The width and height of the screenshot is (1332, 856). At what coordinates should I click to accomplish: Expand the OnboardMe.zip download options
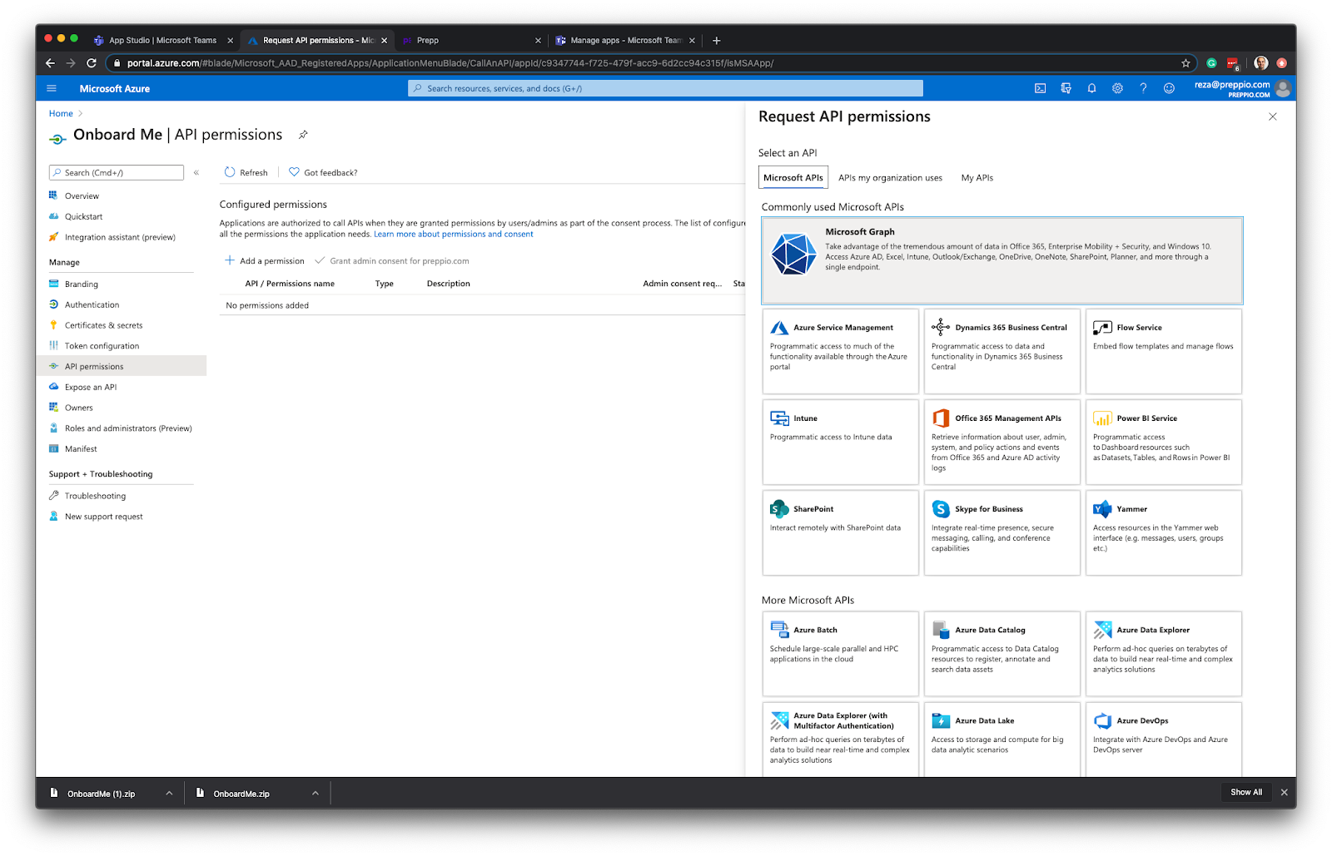tap(316, 793)
